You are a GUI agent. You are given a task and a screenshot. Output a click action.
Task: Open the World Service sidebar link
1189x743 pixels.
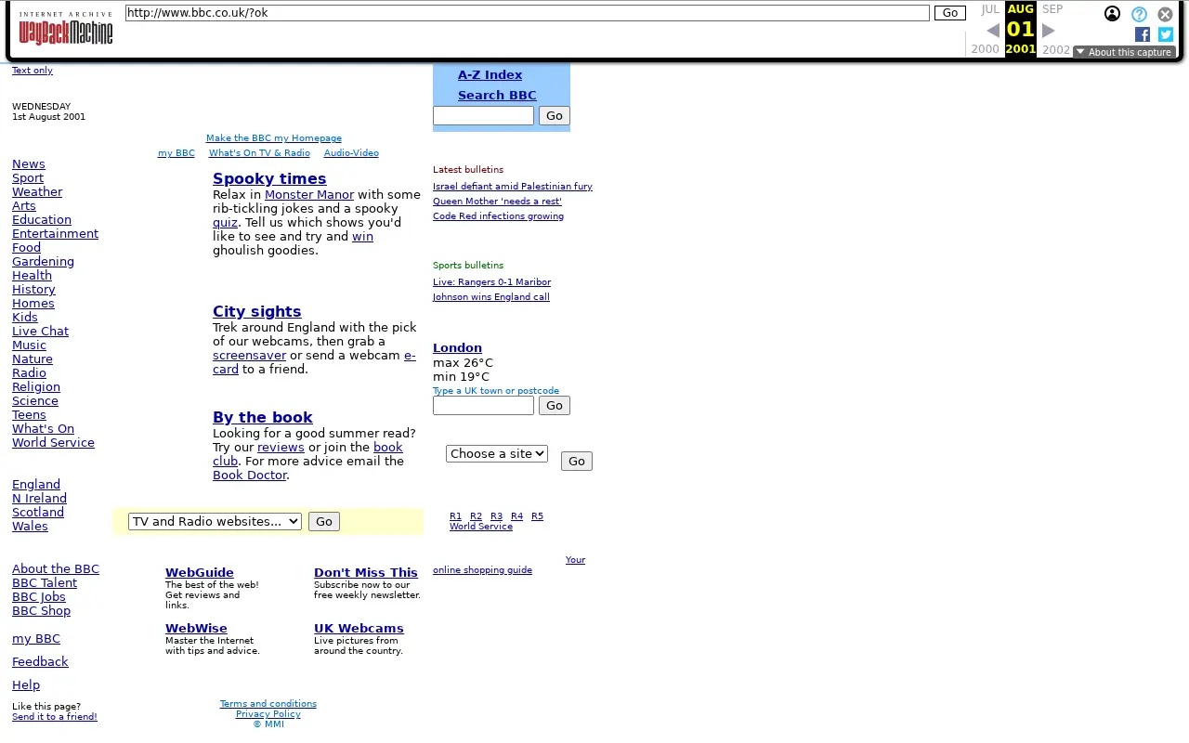tap(53, 442)
